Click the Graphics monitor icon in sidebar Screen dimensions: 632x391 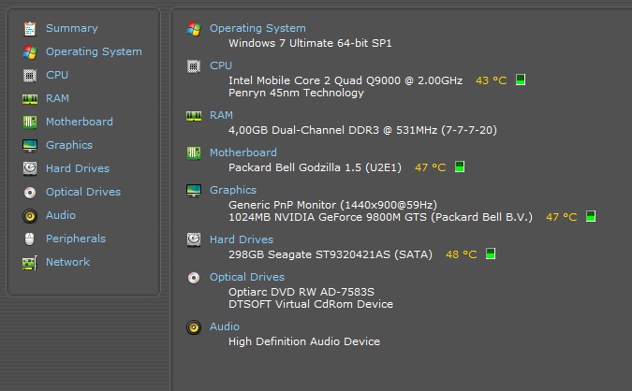click(30, 145)
